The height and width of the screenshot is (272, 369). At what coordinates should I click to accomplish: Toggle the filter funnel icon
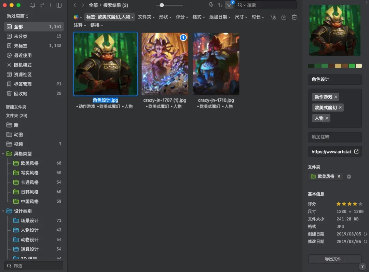tap(229, 5)
